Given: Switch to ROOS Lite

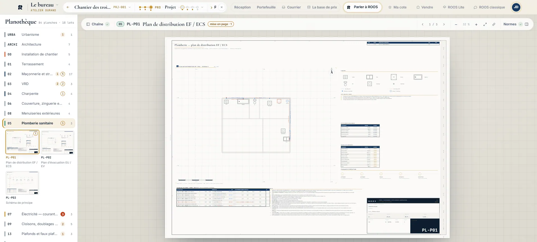Looking at the screenshot, I should pos(453,7).
